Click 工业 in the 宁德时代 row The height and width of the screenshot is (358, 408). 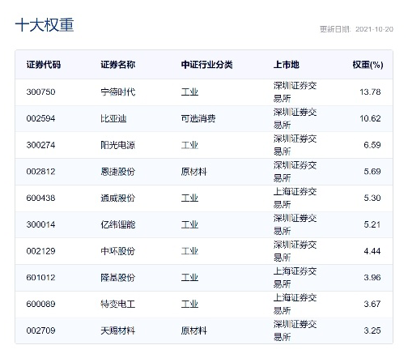pos(189,92)
